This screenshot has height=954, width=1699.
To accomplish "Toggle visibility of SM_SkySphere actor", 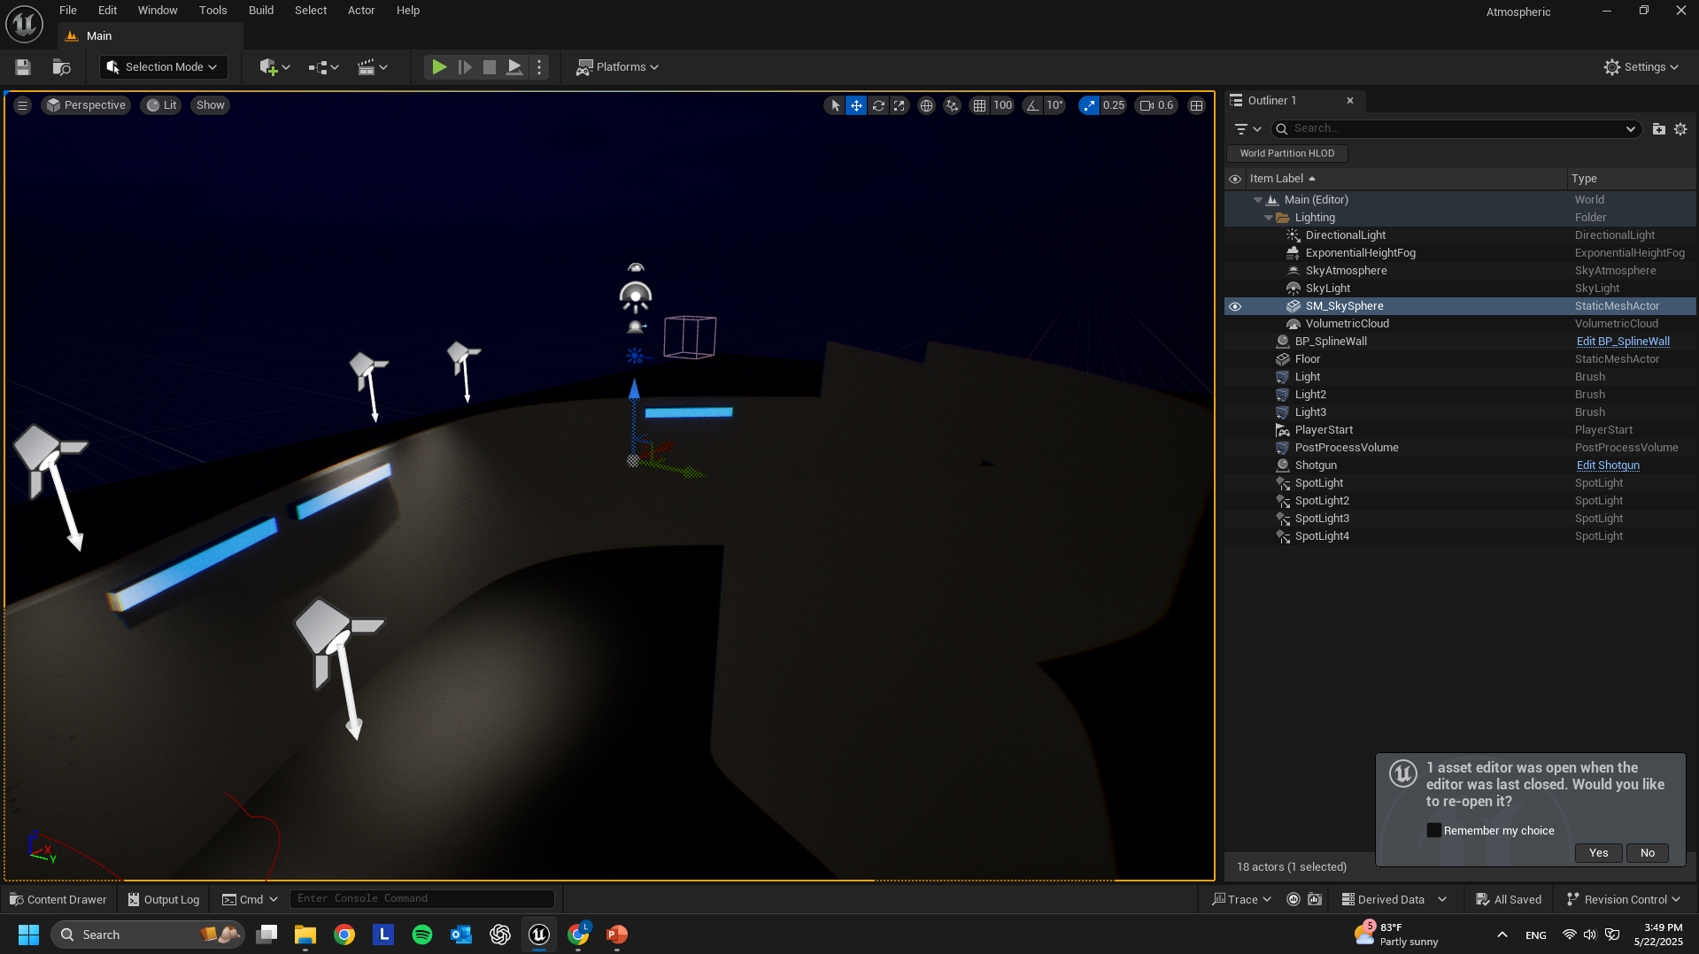I will (x=1235, y=306).
